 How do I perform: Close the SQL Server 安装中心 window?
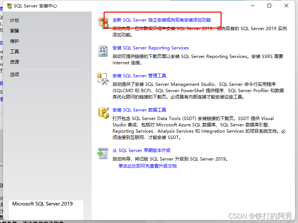coord(286,6)
